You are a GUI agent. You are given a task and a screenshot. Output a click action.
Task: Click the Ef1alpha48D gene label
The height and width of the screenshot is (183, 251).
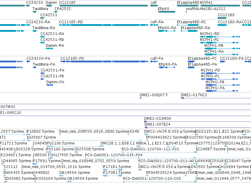pos(188,3)
